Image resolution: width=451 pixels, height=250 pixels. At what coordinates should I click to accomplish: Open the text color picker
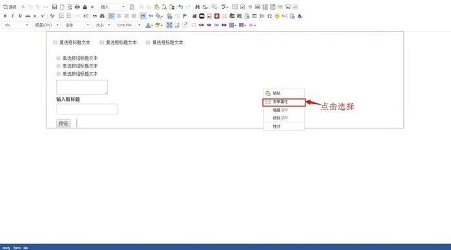pos(149,25)
